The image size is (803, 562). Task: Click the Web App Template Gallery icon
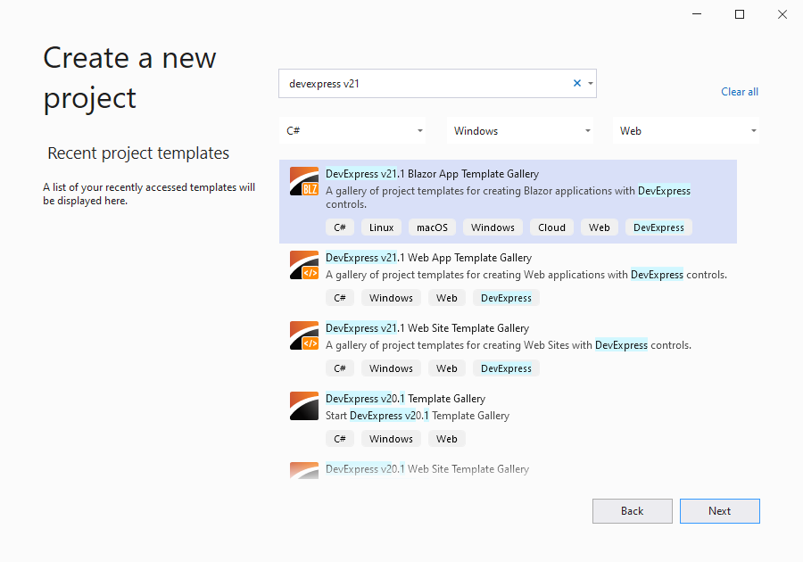coord(304,265)
